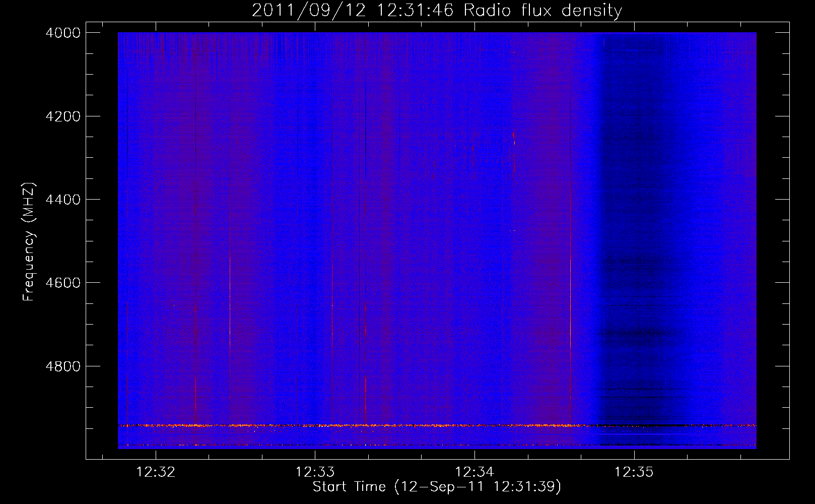Select the '4000' frequency axis label
815x504 pixels.
pos(63,33)
